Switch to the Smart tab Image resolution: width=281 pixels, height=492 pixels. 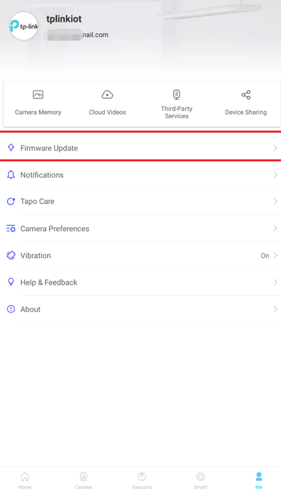200,481
